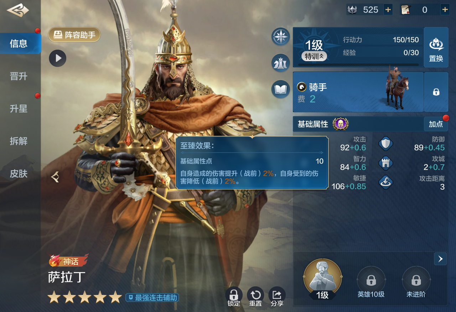
Task: Click the padlock beside 骑手 troop
Action: (436, 92)
